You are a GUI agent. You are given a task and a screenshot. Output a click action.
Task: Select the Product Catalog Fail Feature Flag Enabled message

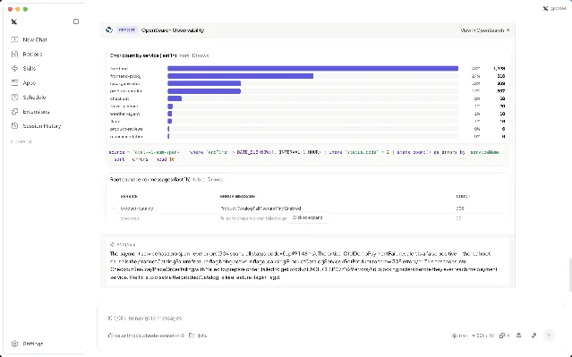tap(260, 208)
